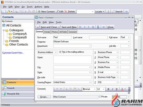Cut in the comment editor toolbar
Image resolution: width=143 pixels, height=107 pixels.
[67, 89]
